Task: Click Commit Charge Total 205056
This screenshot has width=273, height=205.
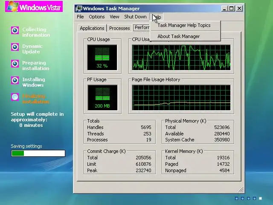Action: pyautogui.click(x=143, y=158)
